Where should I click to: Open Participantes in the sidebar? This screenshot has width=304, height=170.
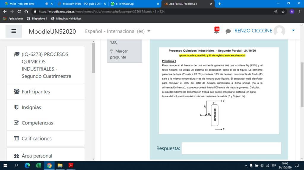[36, 92]
